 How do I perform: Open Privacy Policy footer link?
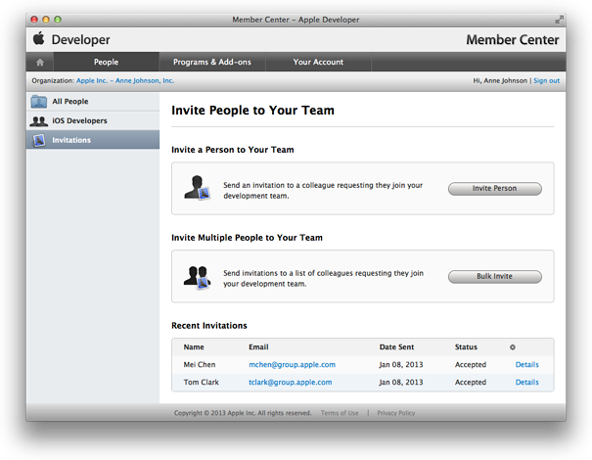tap(395, 413)
